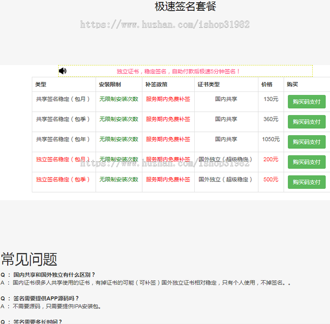Viewport: 330px width, 324px height.
Task: Click the speaker announcement icon
Action: point(62,70)
